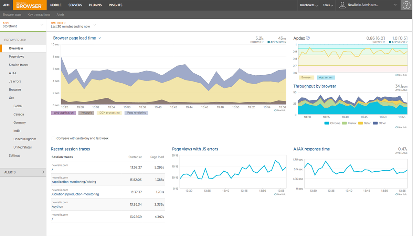The width and height of the screenshot is (413, 236).
Task: Toggle the App server legend under Apdex
Action: (x=326, y=77)
